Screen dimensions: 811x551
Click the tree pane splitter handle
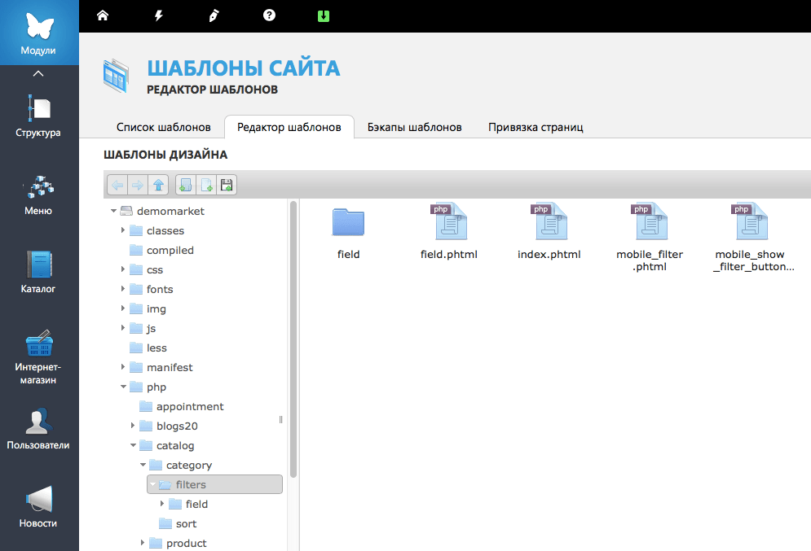click(281, 419)
